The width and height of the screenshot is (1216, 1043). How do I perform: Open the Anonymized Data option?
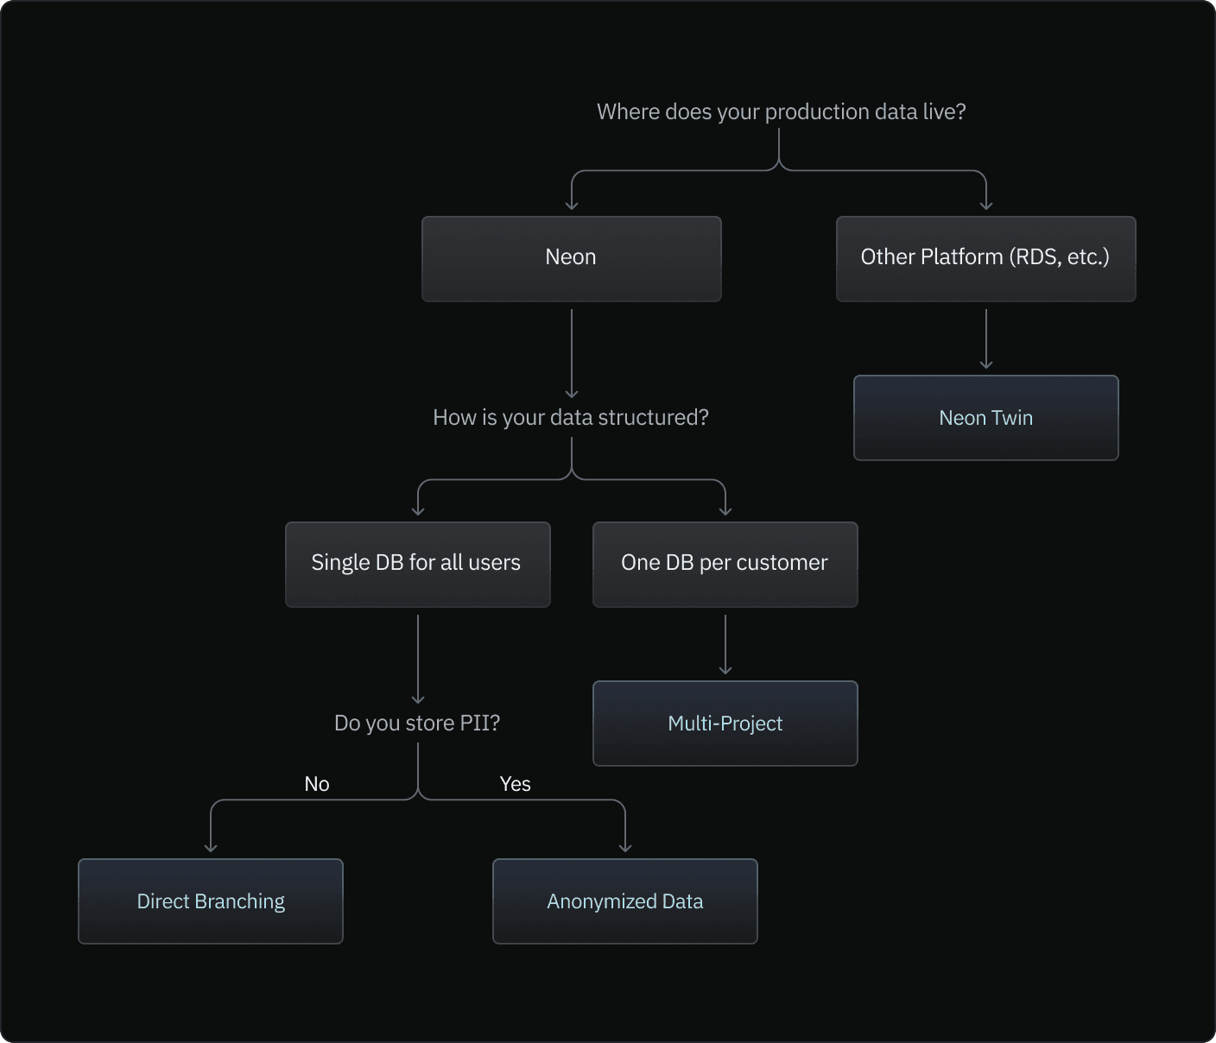624,901
